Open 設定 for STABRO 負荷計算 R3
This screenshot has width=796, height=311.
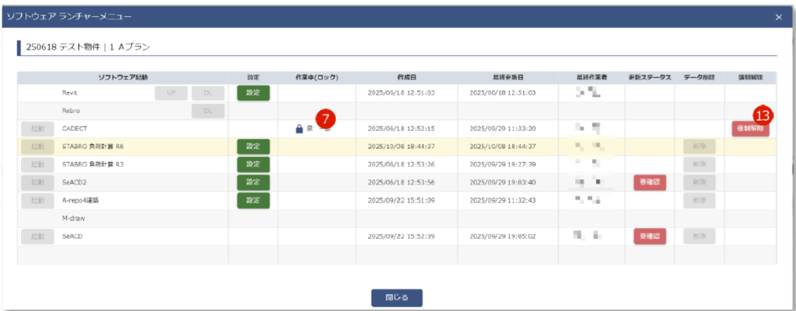(253, 164)
